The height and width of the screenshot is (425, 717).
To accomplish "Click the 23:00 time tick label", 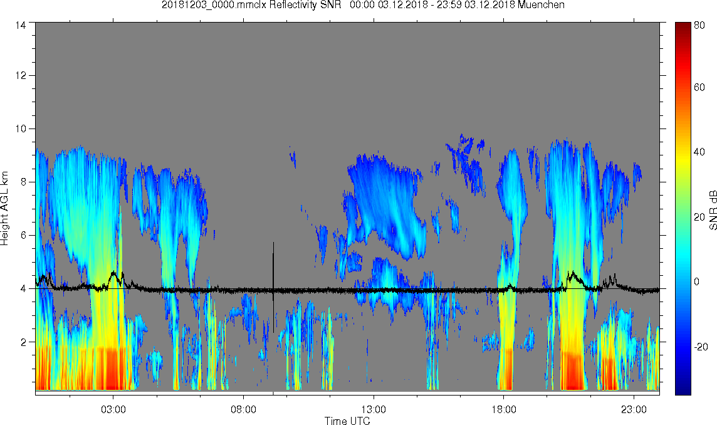I will 634,409.
